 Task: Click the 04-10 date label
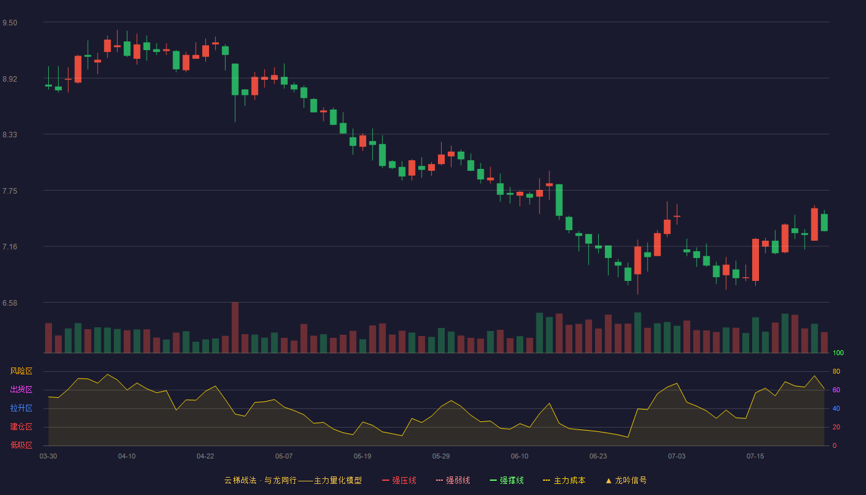pyautogui.click(x=127, y=456)
